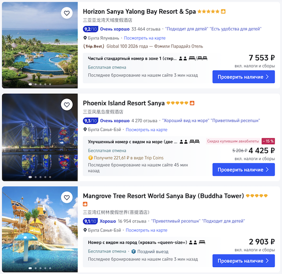This screenshot has height=274, width=282.
Task: Toggle heart on Phoenix Island Resort Sanya
Action: coord(67,105)
